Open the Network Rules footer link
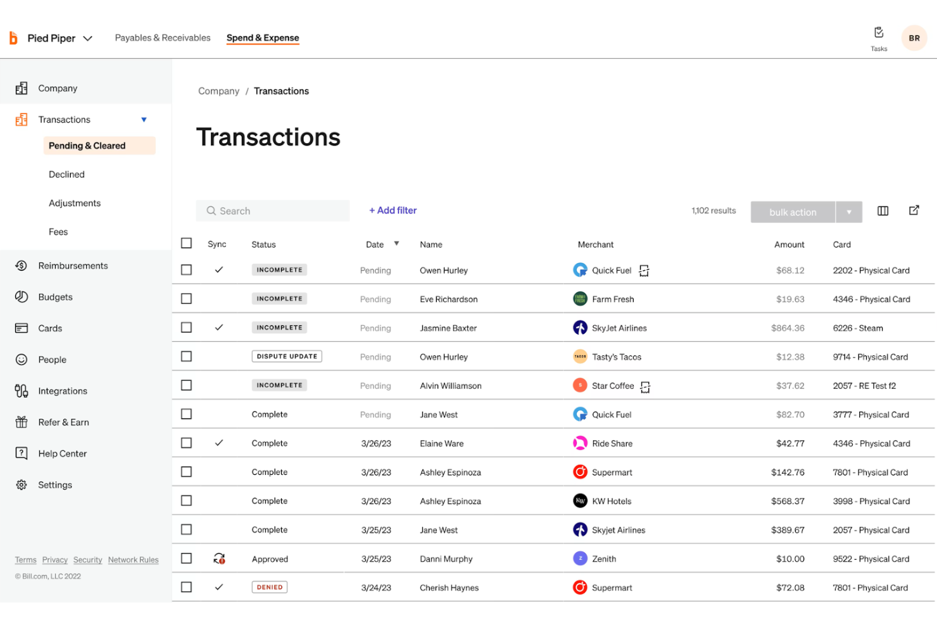 pyautogui.click(x=133, y=560)
